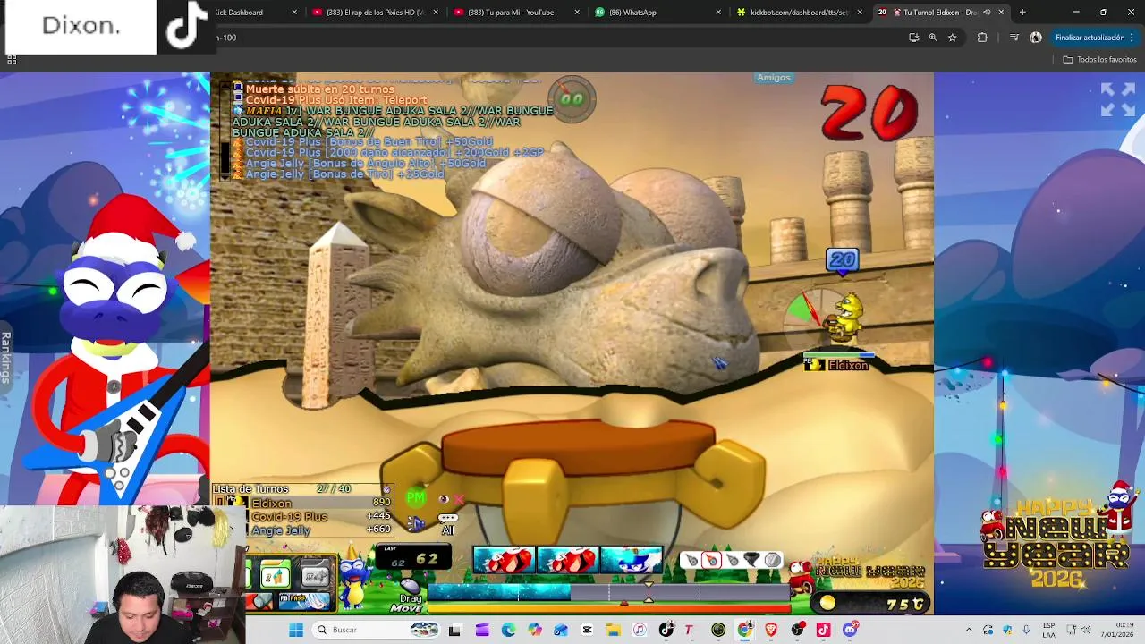
Task: Bookmark this page with the star icon
Action: 952,38
